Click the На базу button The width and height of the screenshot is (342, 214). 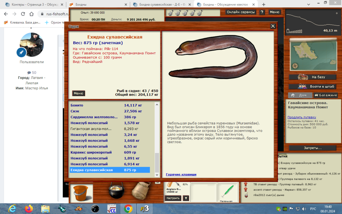point(313,77)
